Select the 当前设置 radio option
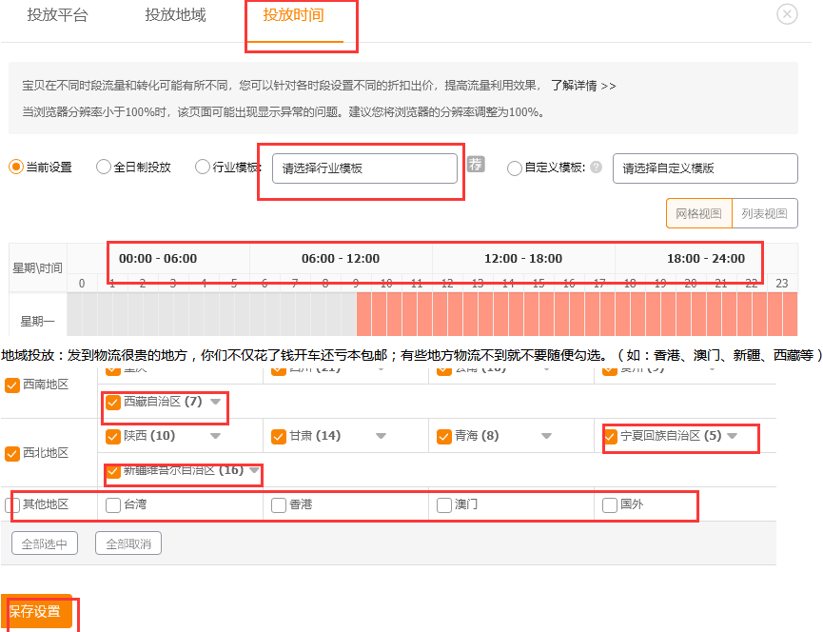 16,167
